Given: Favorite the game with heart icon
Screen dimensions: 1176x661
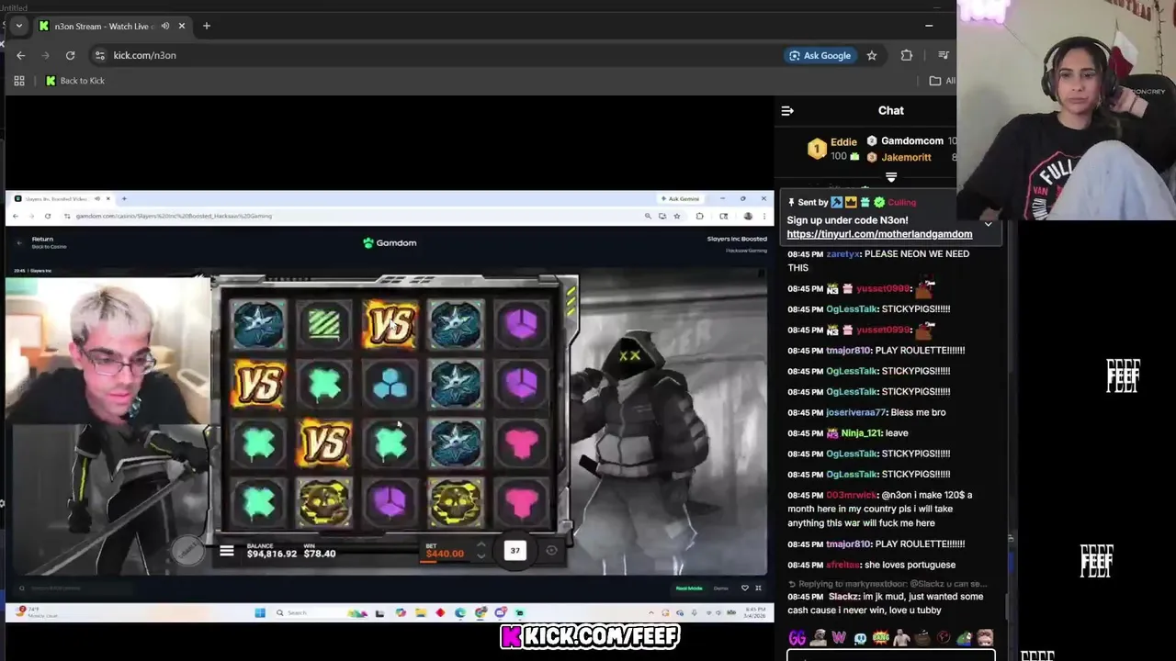Looking at the screenshot, I should (745, 588).
